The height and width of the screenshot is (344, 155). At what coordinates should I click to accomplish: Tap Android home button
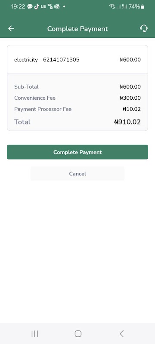point(78,334)
